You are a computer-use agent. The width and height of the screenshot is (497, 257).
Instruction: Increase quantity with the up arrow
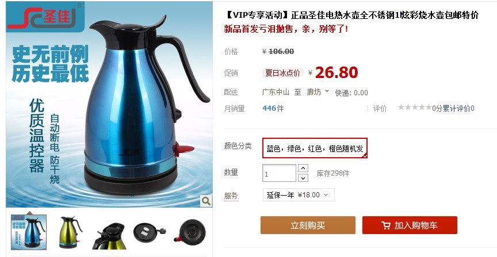click(303, 168)
